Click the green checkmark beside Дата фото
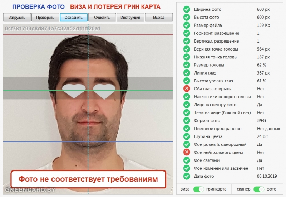286x197 pixels. (187, 176)
